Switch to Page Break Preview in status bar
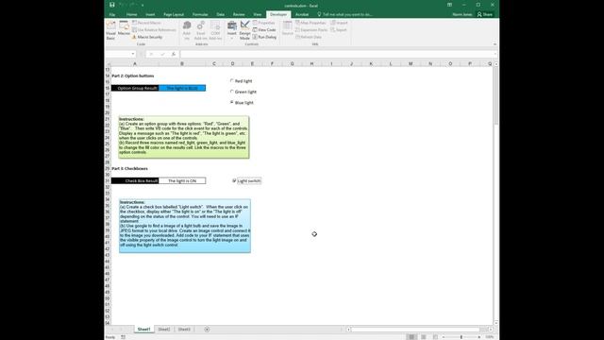Image resolution: width=604 pixels, height=340 pixels. coord(435,337)
